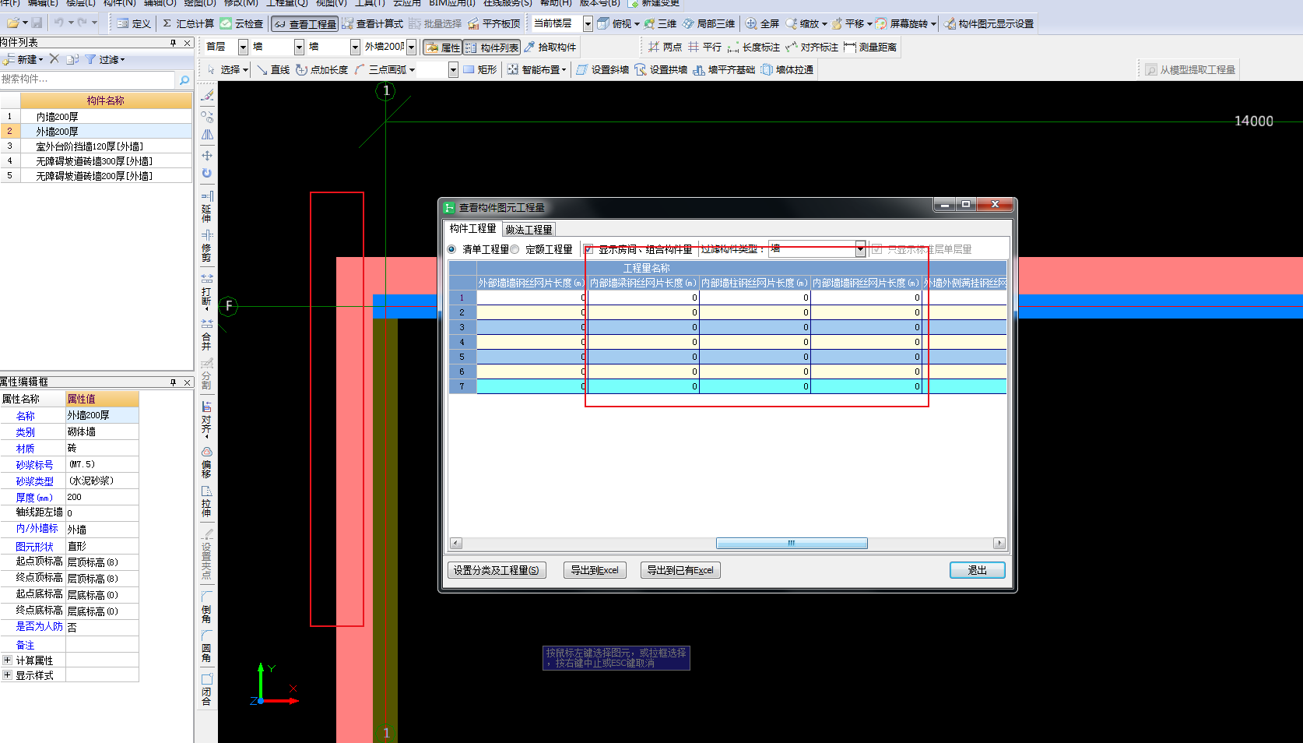
Task: Switch to 三维 3D view
Action: (x=660, y=23)
